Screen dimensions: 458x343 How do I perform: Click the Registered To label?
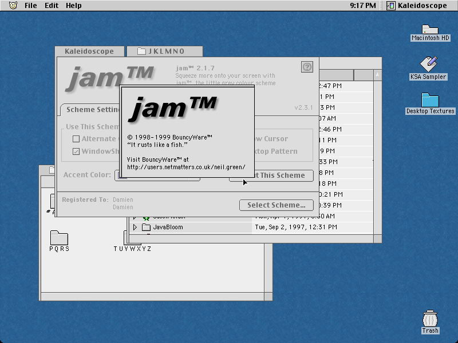click(x=85, y=200)
